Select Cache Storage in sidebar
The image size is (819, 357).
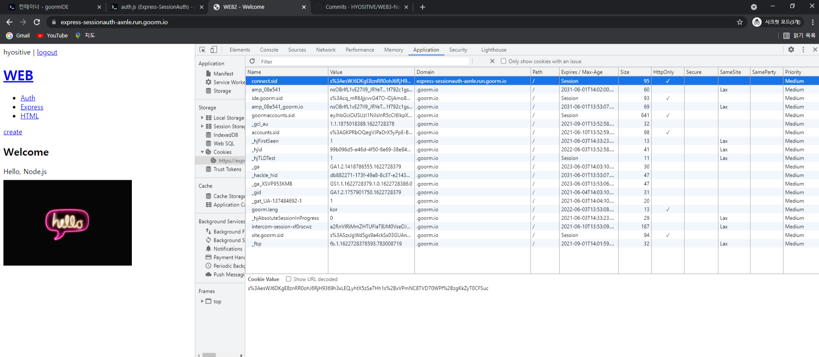tap(225, 196)
